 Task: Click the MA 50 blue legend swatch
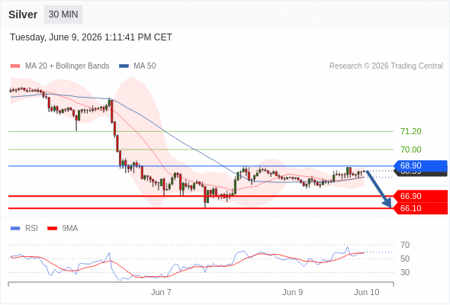point(124,66)
